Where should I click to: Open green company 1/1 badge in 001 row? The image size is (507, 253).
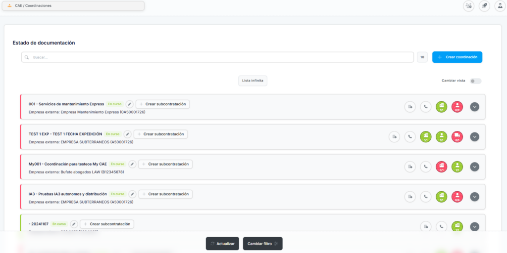[x=441, y=107]
